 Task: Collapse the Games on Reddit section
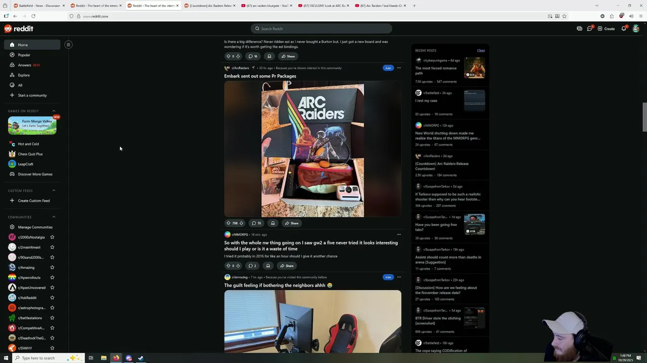tap(54, 111)
